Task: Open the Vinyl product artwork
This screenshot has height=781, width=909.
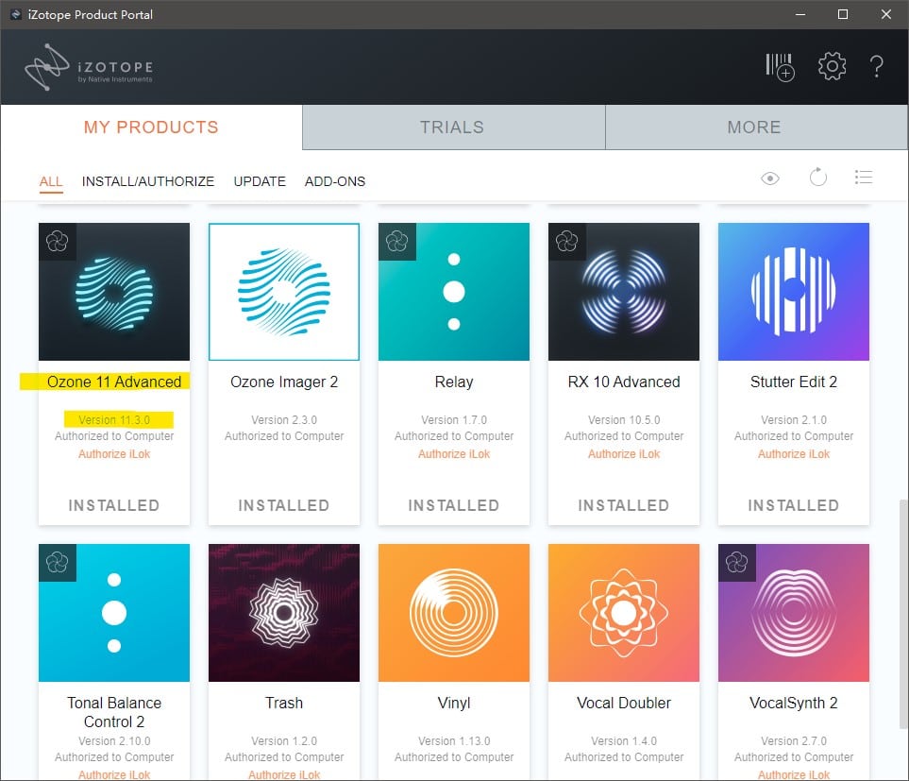Action: click(454, 613)
